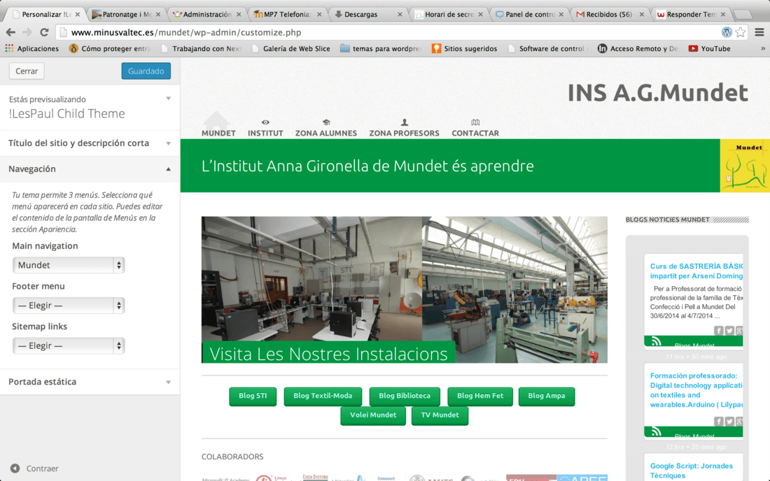
Task: Click the Cerrar button
Action: tap(27, 71)
